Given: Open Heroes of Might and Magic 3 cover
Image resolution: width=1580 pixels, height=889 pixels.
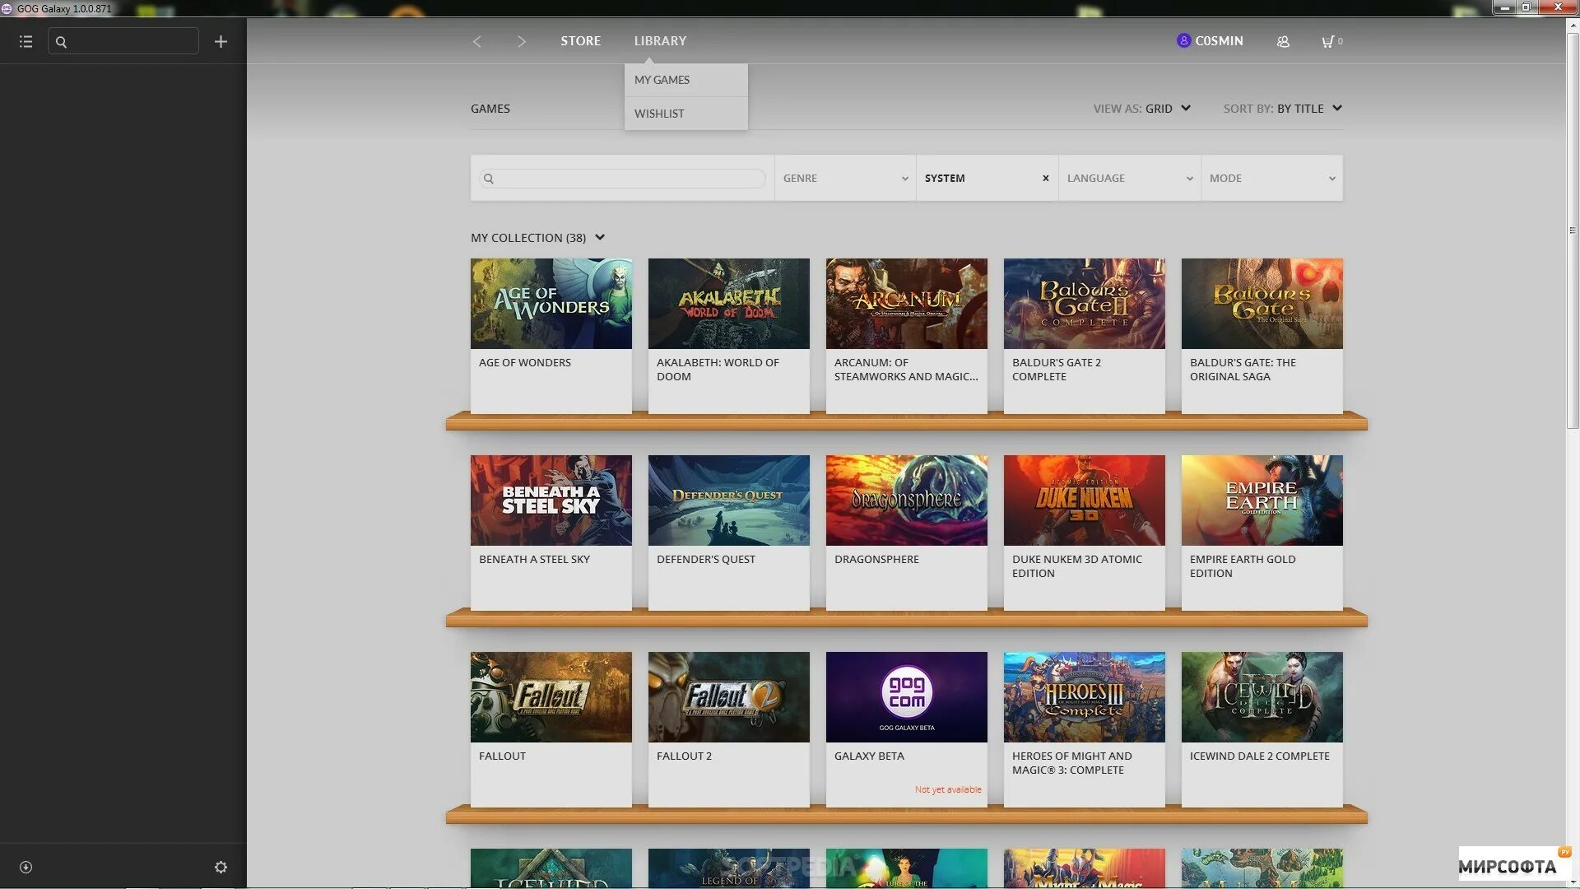Looking at the screenshot, I should pyautogui.click(x=1085, y=697).
